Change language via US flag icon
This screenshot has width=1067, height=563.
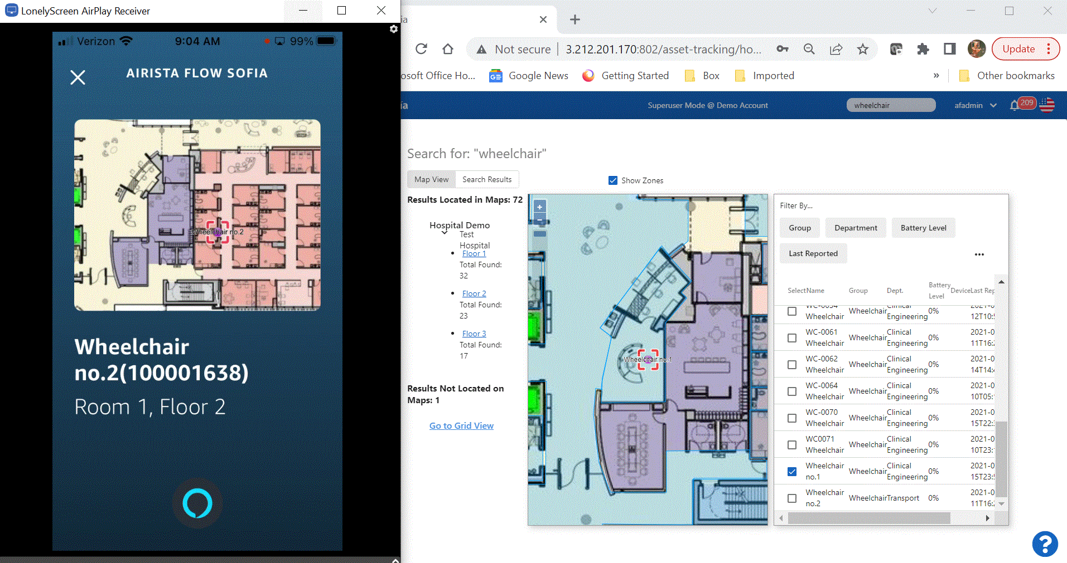pyautogui.click(x=1047, y=105)
